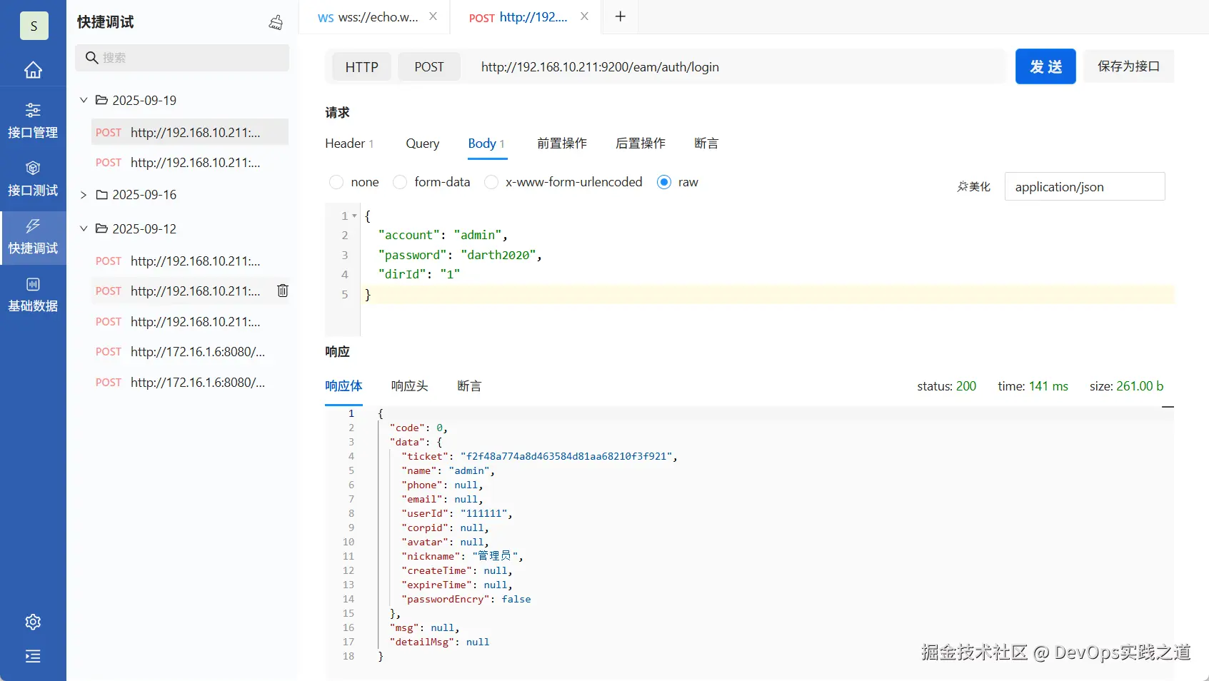Select the none body type
This screenshot has width=1209, height=681.
[336, 182]
